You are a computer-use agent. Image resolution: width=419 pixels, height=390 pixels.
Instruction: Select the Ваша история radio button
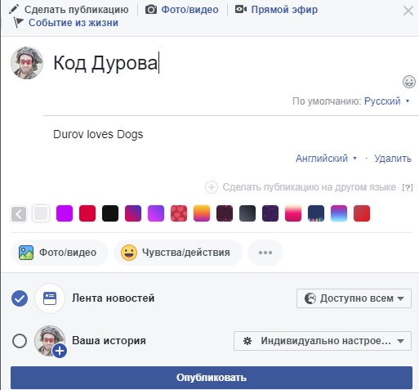[x=20, y=341]
